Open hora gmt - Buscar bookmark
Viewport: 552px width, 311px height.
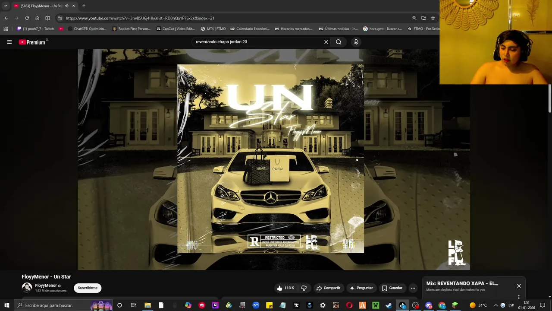pyautogui.click(x=383, y=29)
